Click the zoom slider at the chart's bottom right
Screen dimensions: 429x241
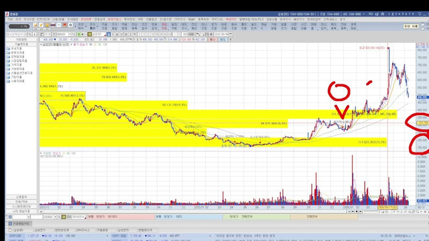(x=371, y=212)
